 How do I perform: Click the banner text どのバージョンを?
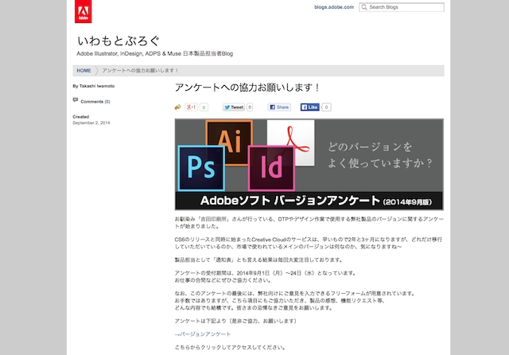pos(370,146)
